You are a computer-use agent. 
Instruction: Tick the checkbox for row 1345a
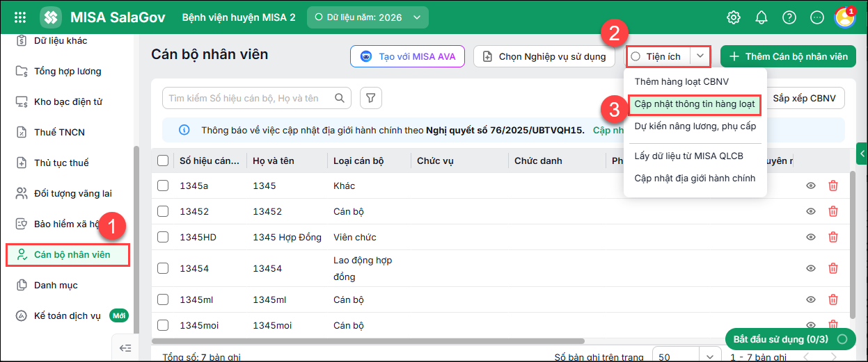pyautogui.click(x=163, y=186)
